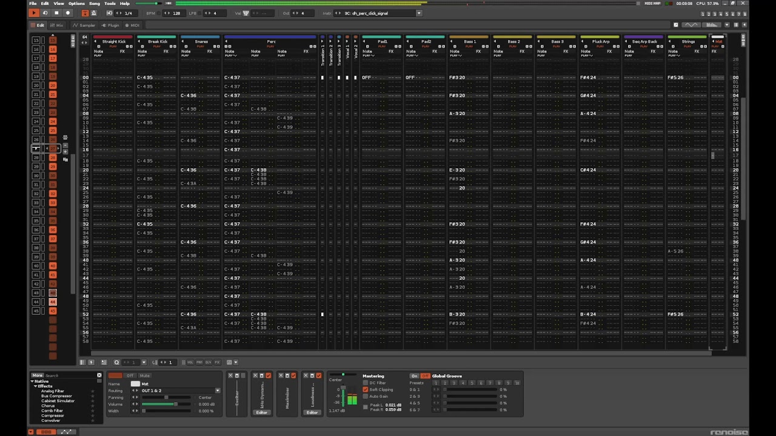Switch to the MIDI tab
Viewport: 776px width, 436px height.
[x=132, y=25]
